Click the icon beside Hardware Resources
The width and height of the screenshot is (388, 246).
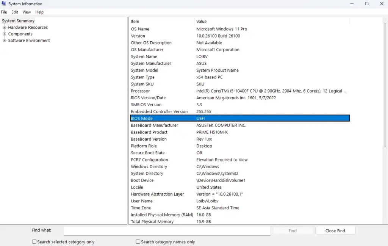click(4, 27)
